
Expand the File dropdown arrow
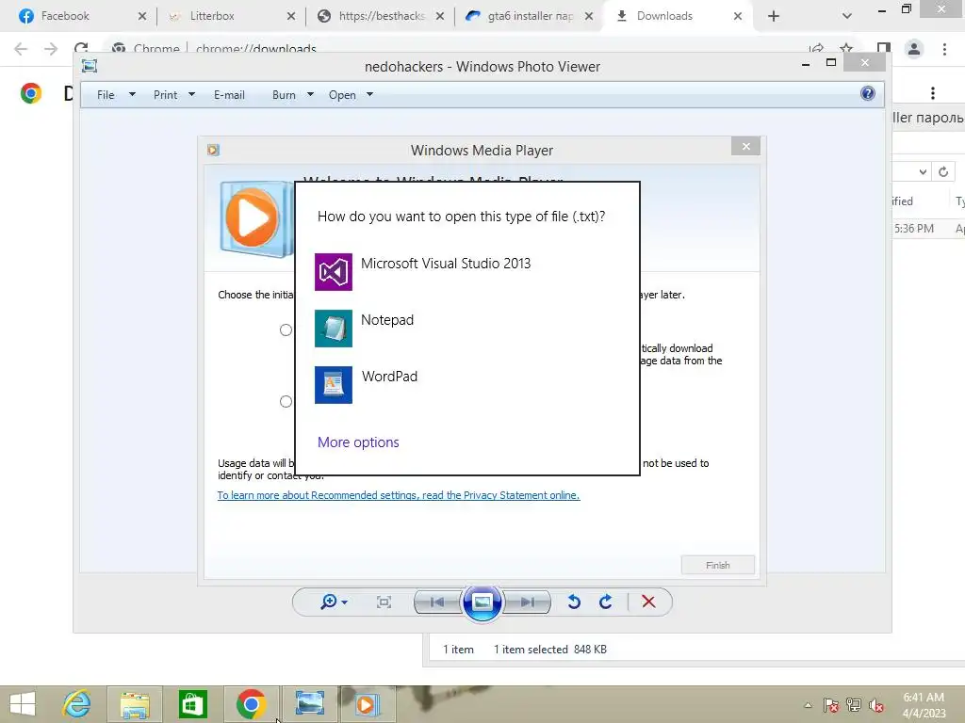132,95
